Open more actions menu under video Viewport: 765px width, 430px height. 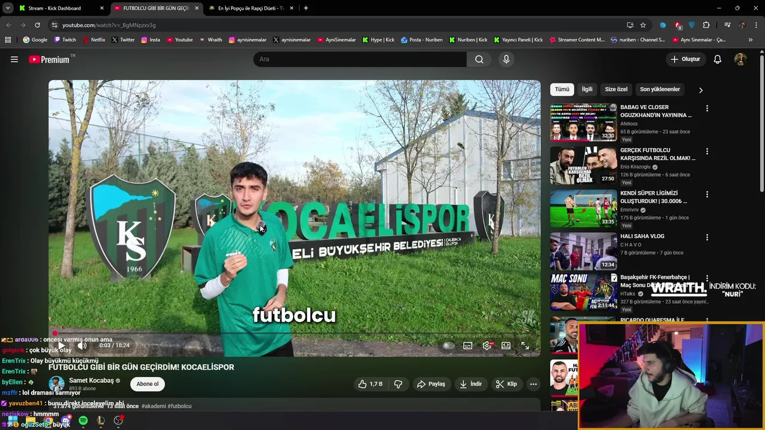tap(533, 384)
